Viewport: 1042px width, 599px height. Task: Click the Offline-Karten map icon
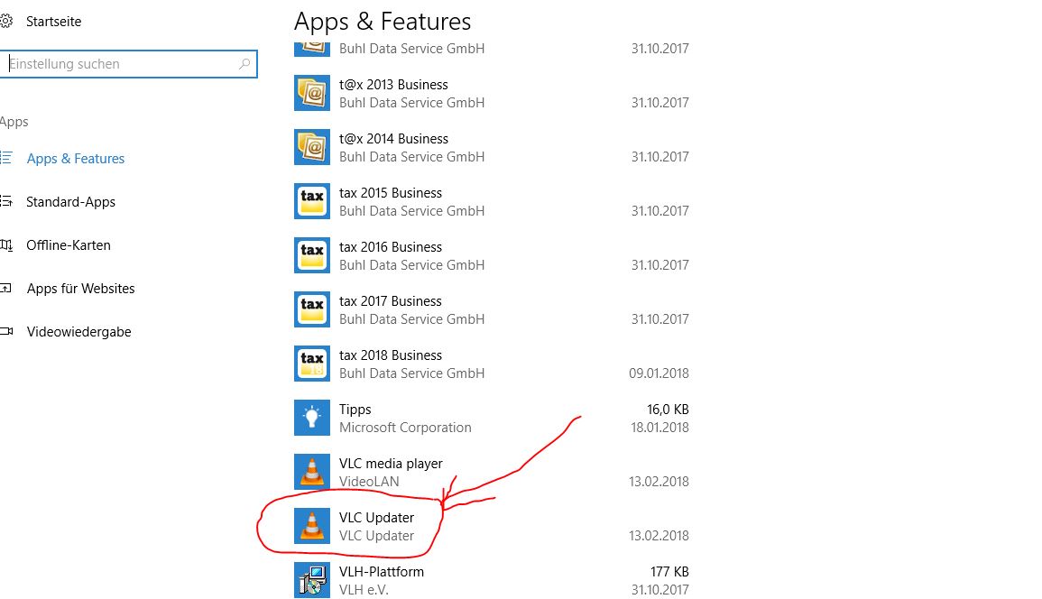tap(6, 244)
